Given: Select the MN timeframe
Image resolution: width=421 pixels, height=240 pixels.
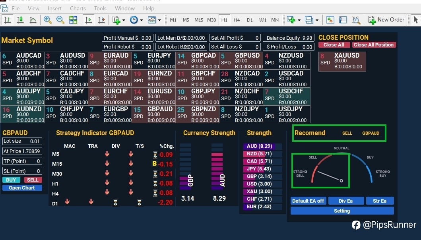Looking at the screenshot, I should tap(275, 20).
